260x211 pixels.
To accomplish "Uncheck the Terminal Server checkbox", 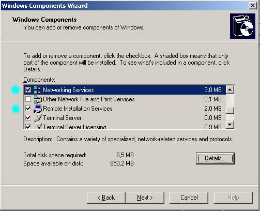I will (x=28, y=118).
